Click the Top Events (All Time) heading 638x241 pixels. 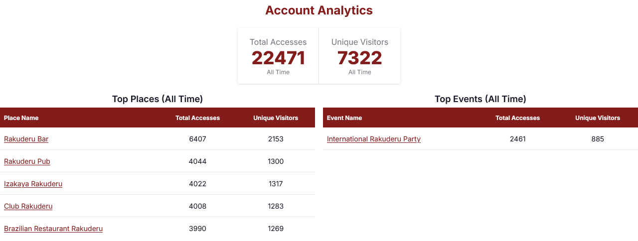pos(480,99)
